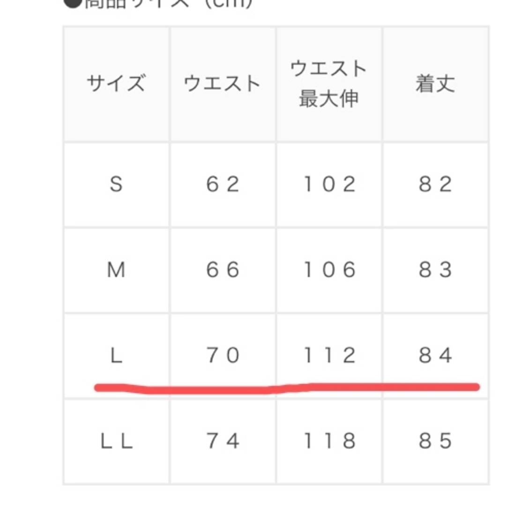This screenshot has height=506, width=506.
Task: Click the 着丈 column header
Action: coord(435,84)
